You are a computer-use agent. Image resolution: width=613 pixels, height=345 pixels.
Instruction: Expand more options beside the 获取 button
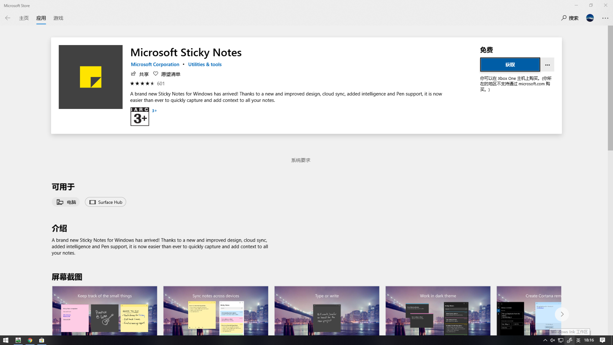(547, 65)
